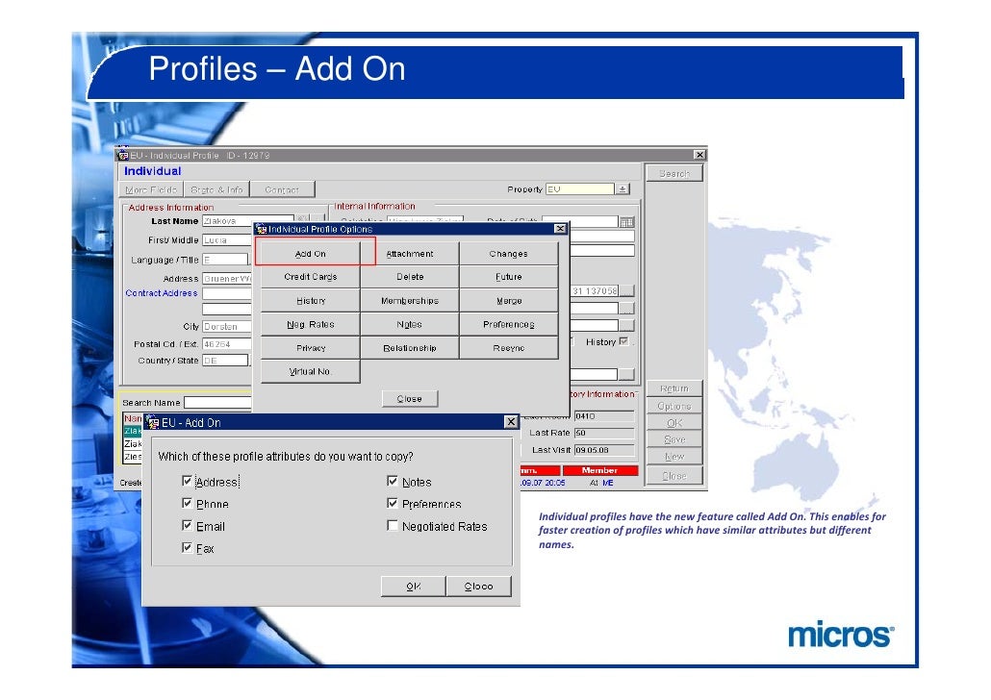Click the ellipsis button beside the 31 137058 field
The image size is (991, 700).
point(626,291)
